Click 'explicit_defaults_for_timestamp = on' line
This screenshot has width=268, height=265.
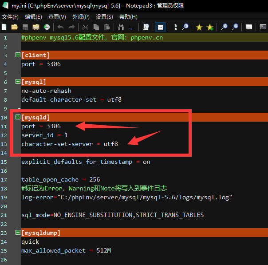(86, 162)
